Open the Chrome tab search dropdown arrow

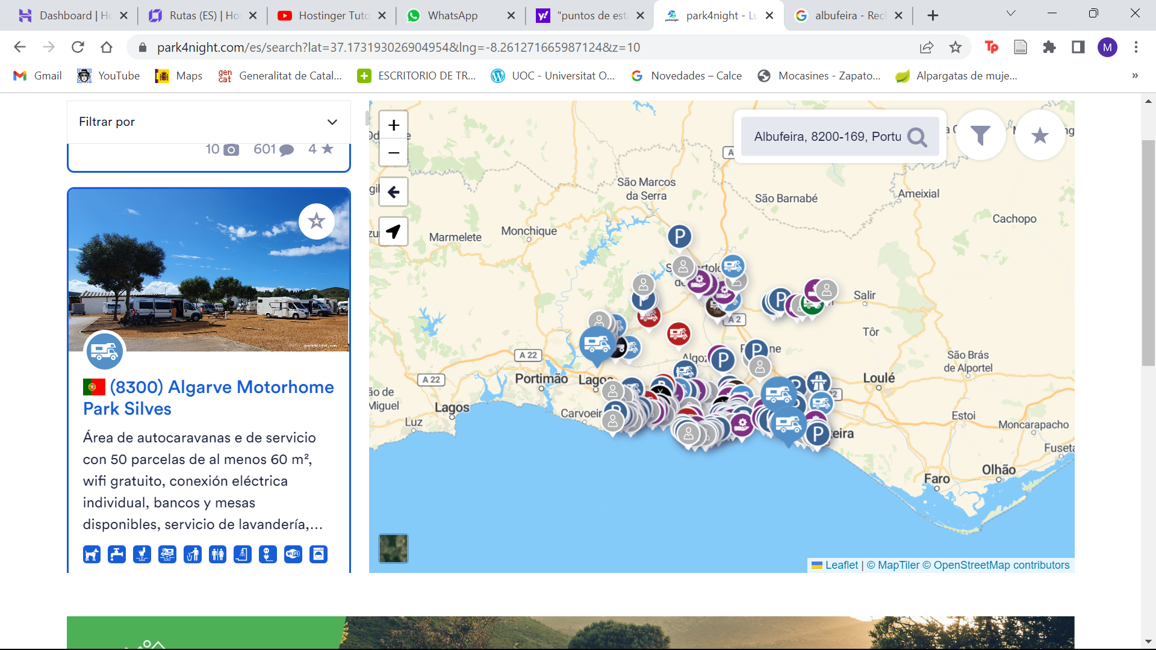tap(1010, 14)
